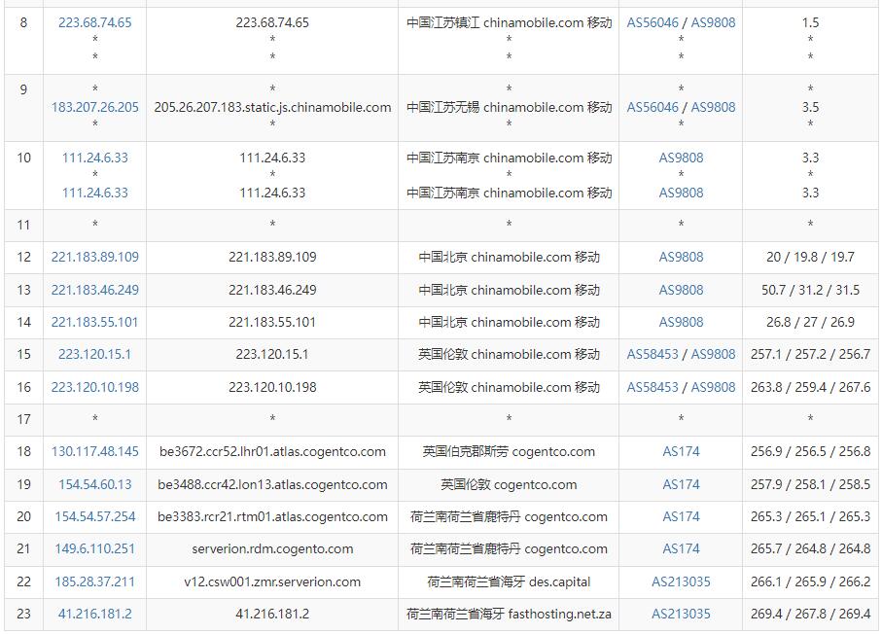Select location text 中国江苏无锡 chinamobile.com 移动
The width and height of the screenshot is (882, 634).
tap(509, 107)
